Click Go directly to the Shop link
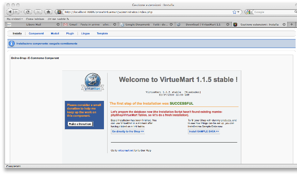 click(x=128, y=131)
